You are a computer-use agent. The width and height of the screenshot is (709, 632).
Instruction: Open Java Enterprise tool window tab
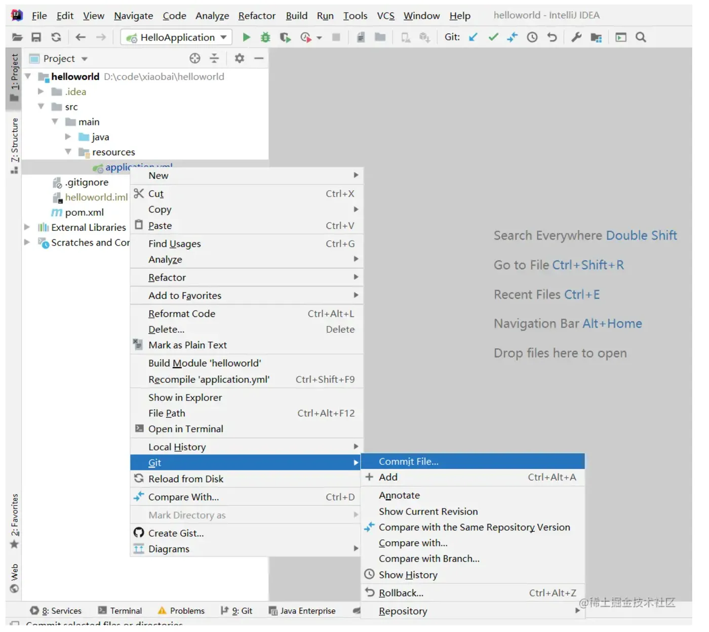(302, 611)
